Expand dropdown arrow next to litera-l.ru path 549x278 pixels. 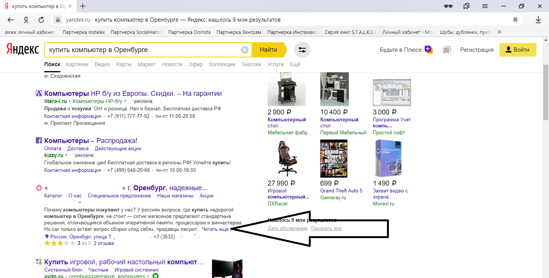(x=125, y=101)
